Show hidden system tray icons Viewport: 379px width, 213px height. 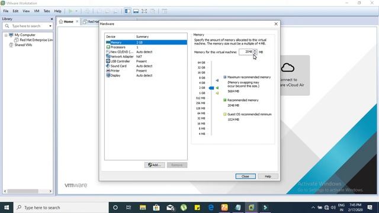coord(313,208)
